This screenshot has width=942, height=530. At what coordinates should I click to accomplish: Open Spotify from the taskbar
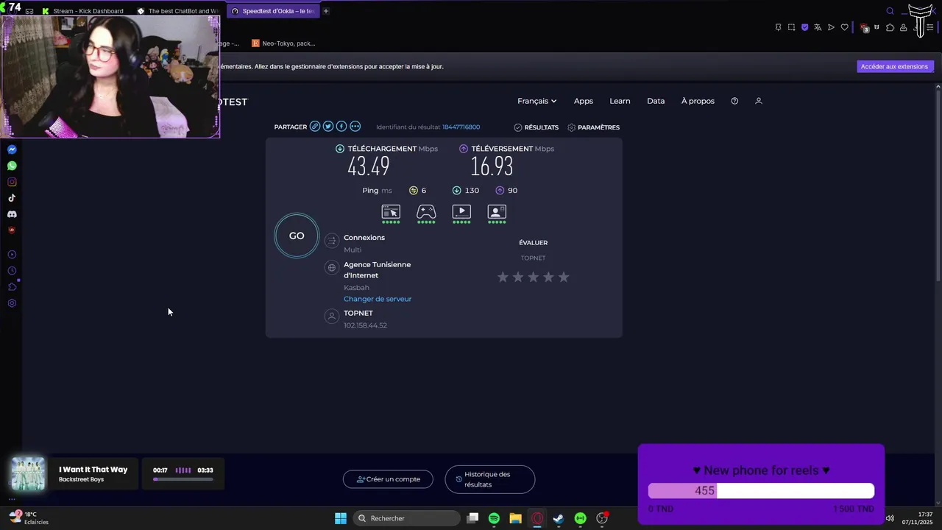(x=494, y=518)
